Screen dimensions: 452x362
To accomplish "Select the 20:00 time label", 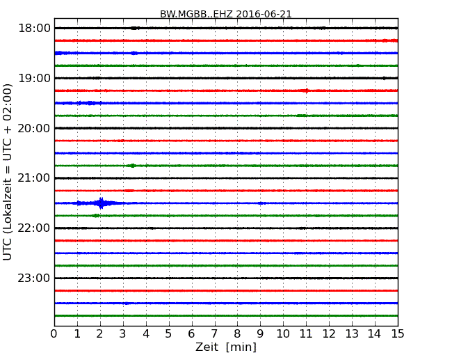I will [x=34, y=128].
